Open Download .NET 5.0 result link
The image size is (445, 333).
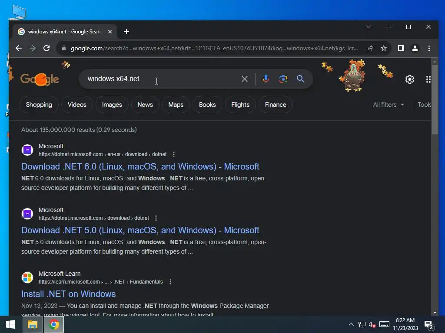pyautogui.click(x=140, y=230)
